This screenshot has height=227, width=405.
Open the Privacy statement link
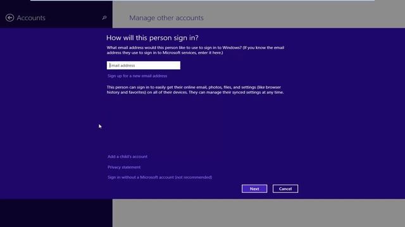[x=124, y=167]
